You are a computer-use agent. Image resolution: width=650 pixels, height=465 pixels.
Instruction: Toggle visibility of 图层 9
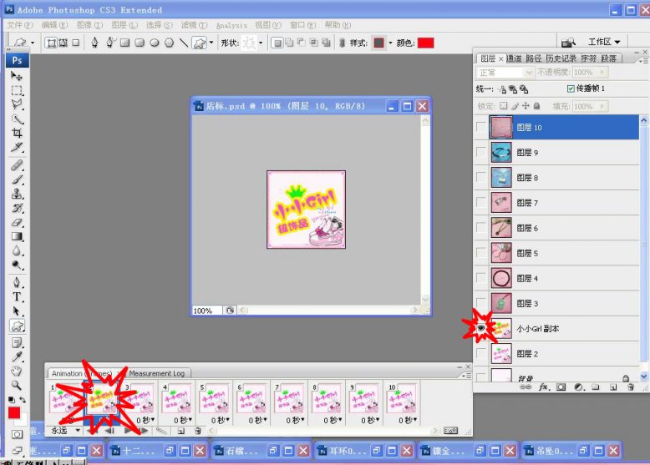481,153
